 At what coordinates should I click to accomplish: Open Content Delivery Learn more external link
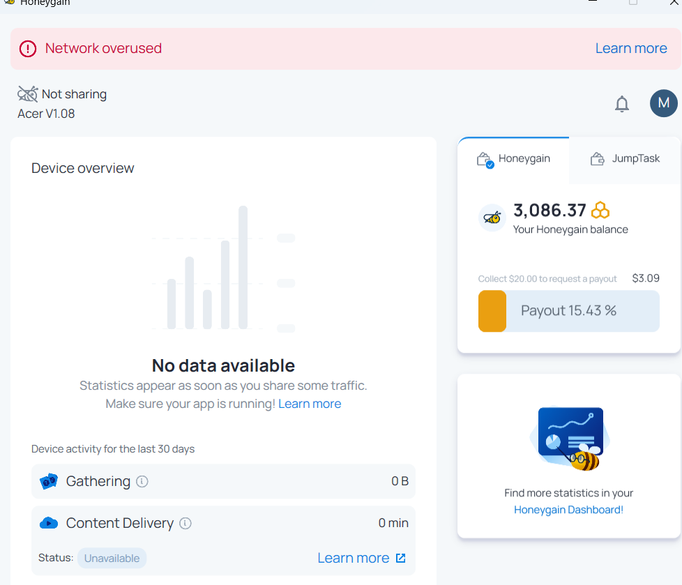point(361,558)
